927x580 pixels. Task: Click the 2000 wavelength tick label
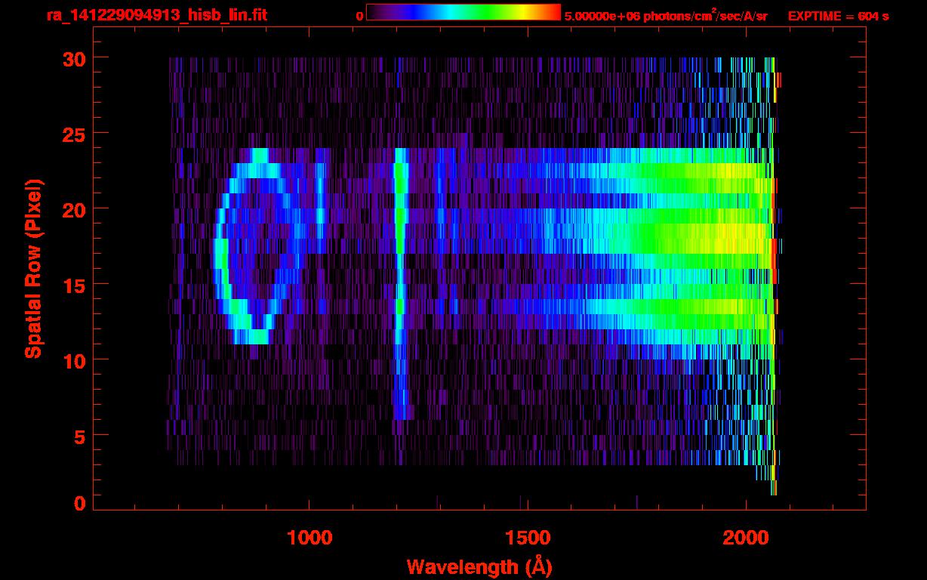[746, 537]
